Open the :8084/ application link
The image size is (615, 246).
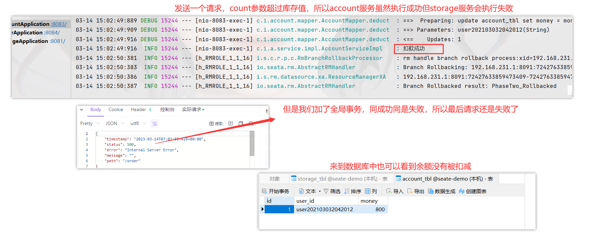pyautogui.click(x=52, y=33)
